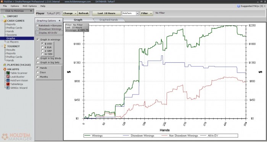The width and height of the screenshot is (267, 142).
Task: Open vs Players in sidebar
Action: [x=13, y=42]
